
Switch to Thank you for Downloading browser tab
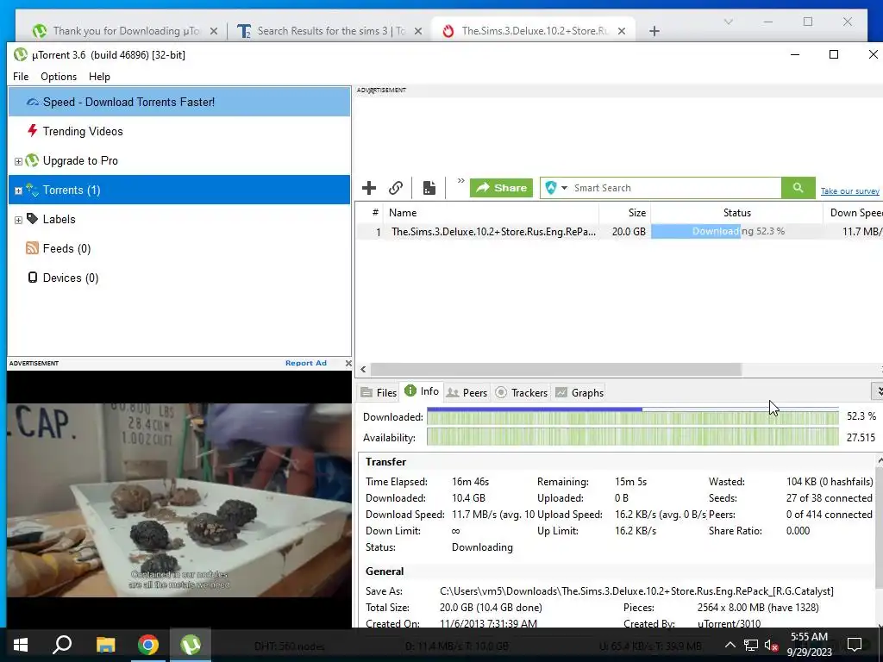[126, 31]
